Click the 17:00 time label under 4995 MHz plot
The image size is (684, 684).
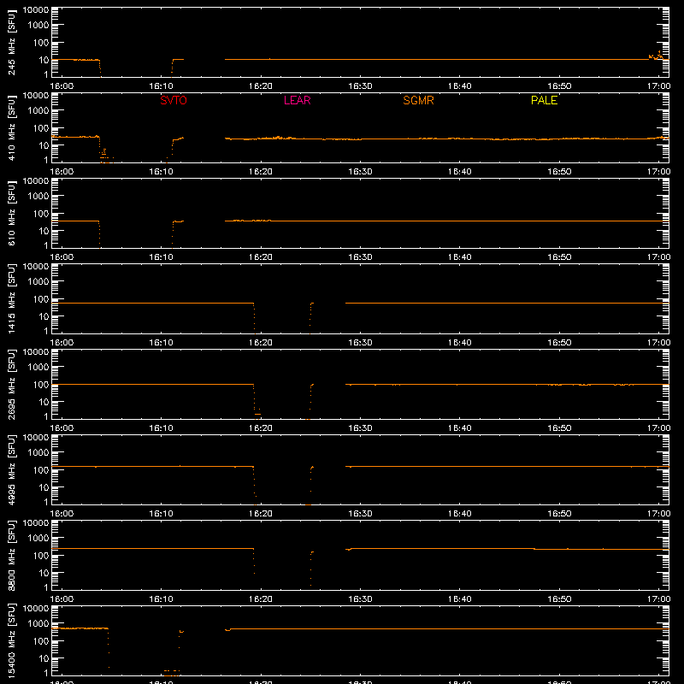point(658,514)
